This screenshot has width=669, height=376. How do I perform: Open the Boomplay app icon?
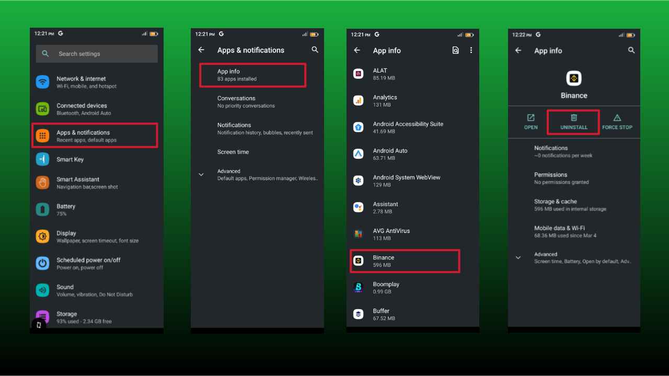359,287
